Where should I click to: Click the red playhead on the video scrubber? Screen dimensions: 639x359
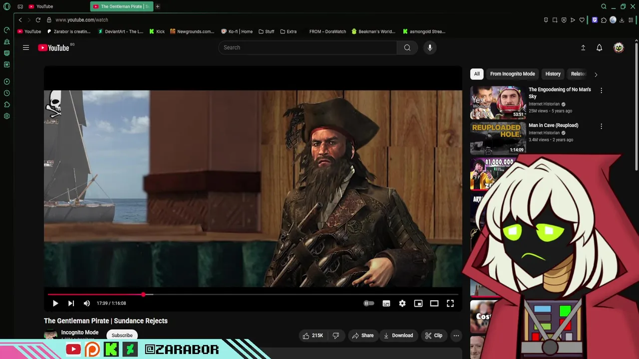point(143,295)
